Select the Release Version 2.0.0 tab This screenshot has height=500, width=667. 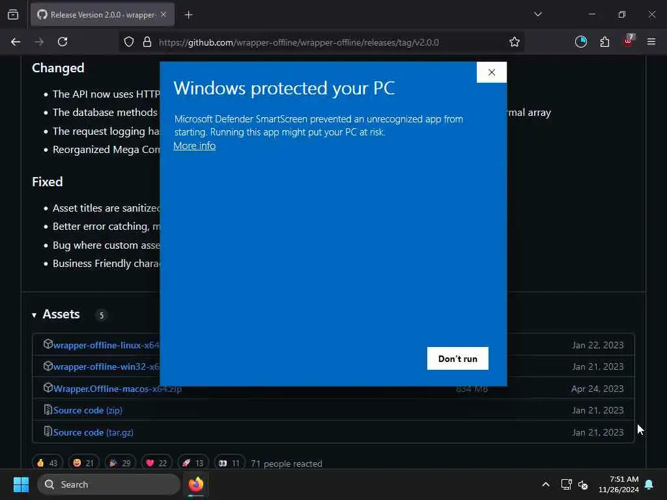pos(102,15)
